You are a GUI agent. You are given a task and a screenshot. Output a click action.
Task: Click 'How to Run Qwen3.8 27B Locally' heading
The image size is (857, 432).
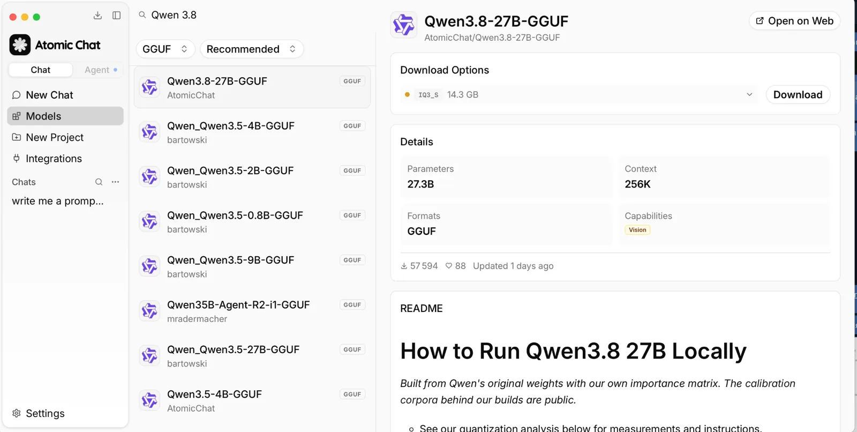pos(573,352)
